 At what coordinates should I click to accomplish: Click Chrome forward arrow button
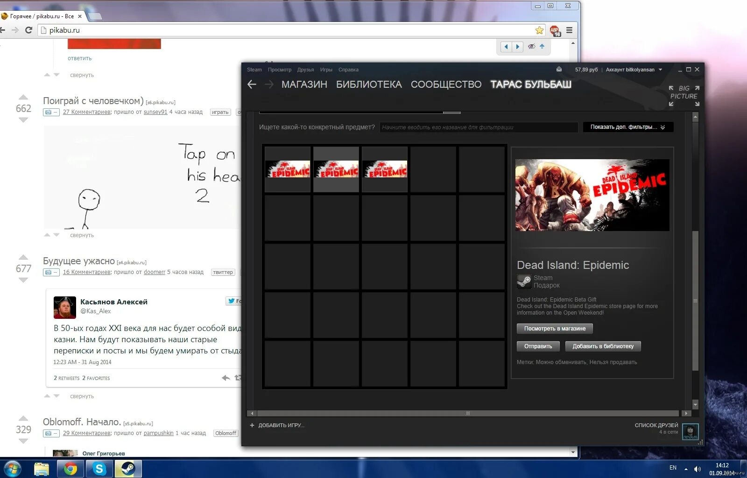point(15,30)
